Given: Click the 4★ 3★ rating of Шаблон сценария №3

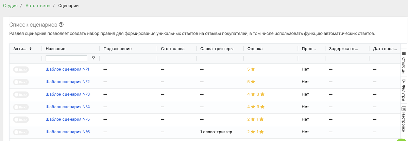Looking at the screenshot, I should [x=256, y=94].
